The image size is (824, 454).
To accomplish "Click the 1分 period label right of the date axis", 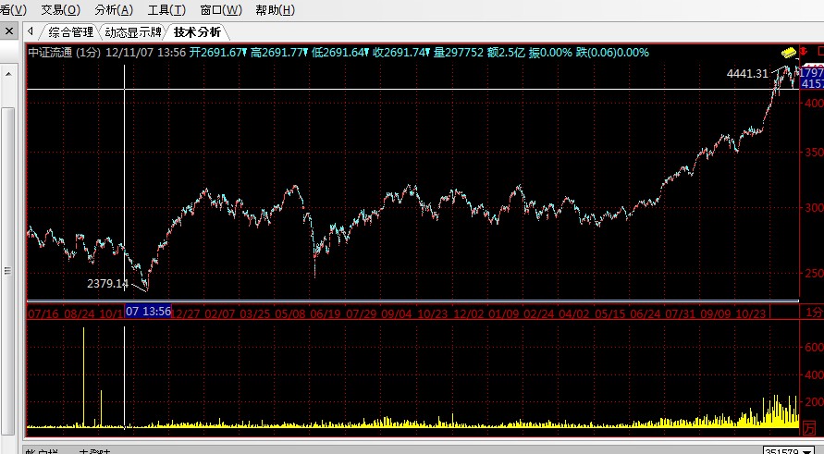I will pos(811,313).
